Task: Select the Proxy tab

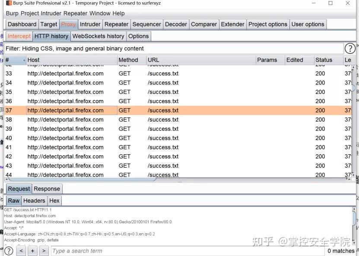Action: pyautogui.click(x=68, y=24)
